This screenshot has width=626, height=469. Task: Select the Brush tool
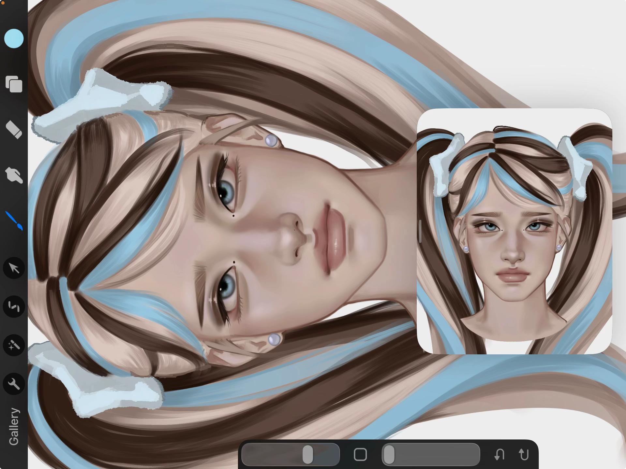14,221
